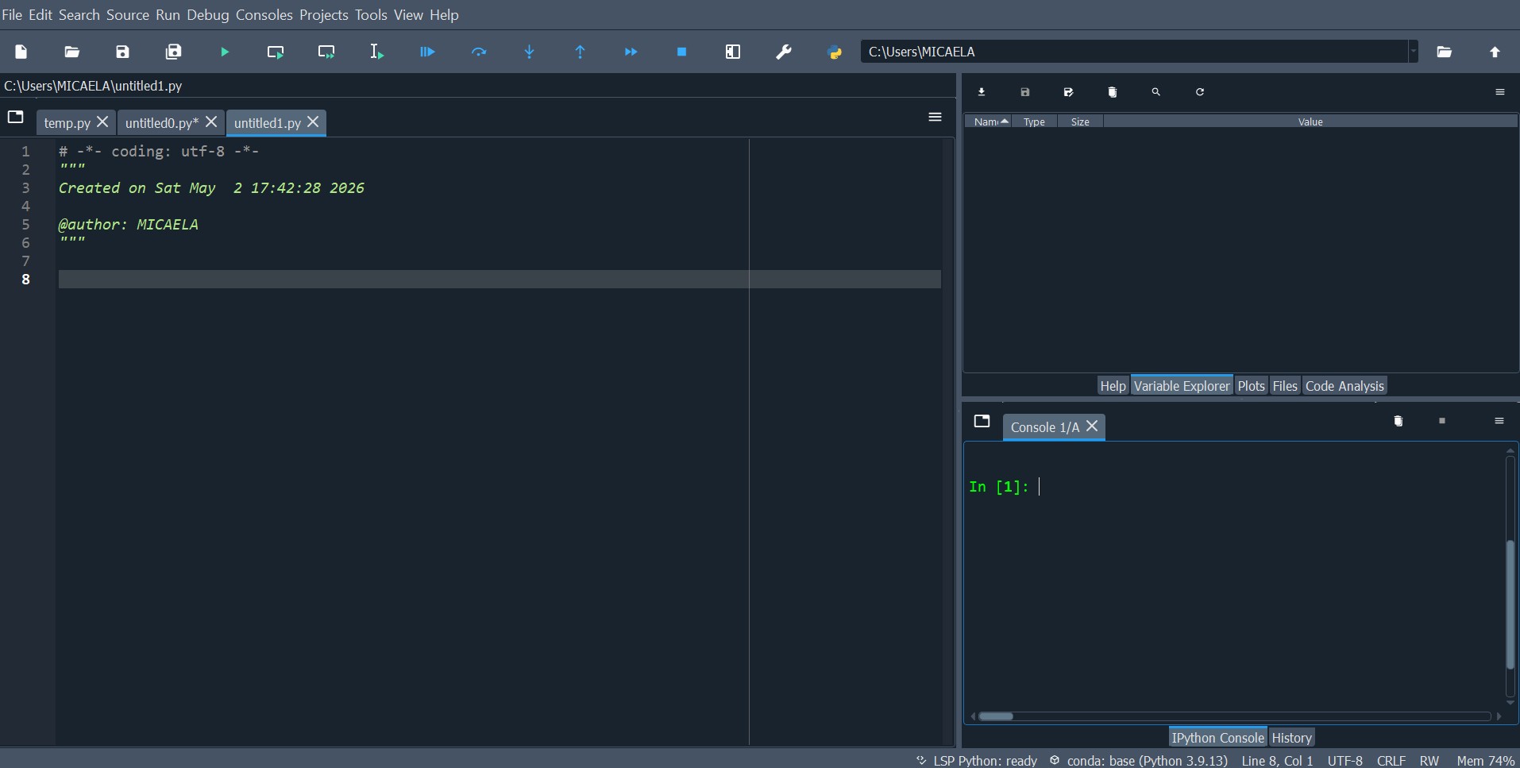The image size is (1520, 768).
Task: Sort variables by Name column header
Action: click(988, 122)
